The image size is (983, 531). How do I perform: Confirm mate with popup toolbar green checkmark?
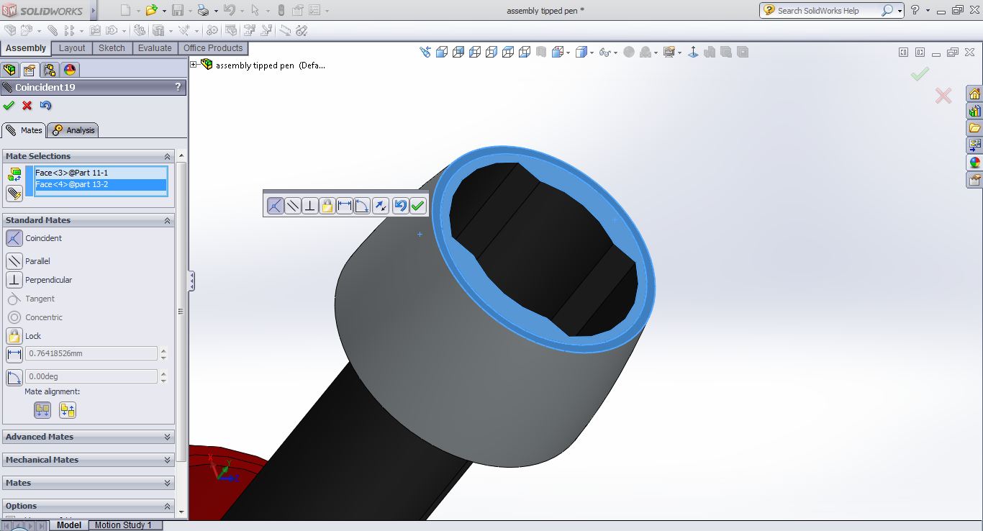[x=418, y=206]
